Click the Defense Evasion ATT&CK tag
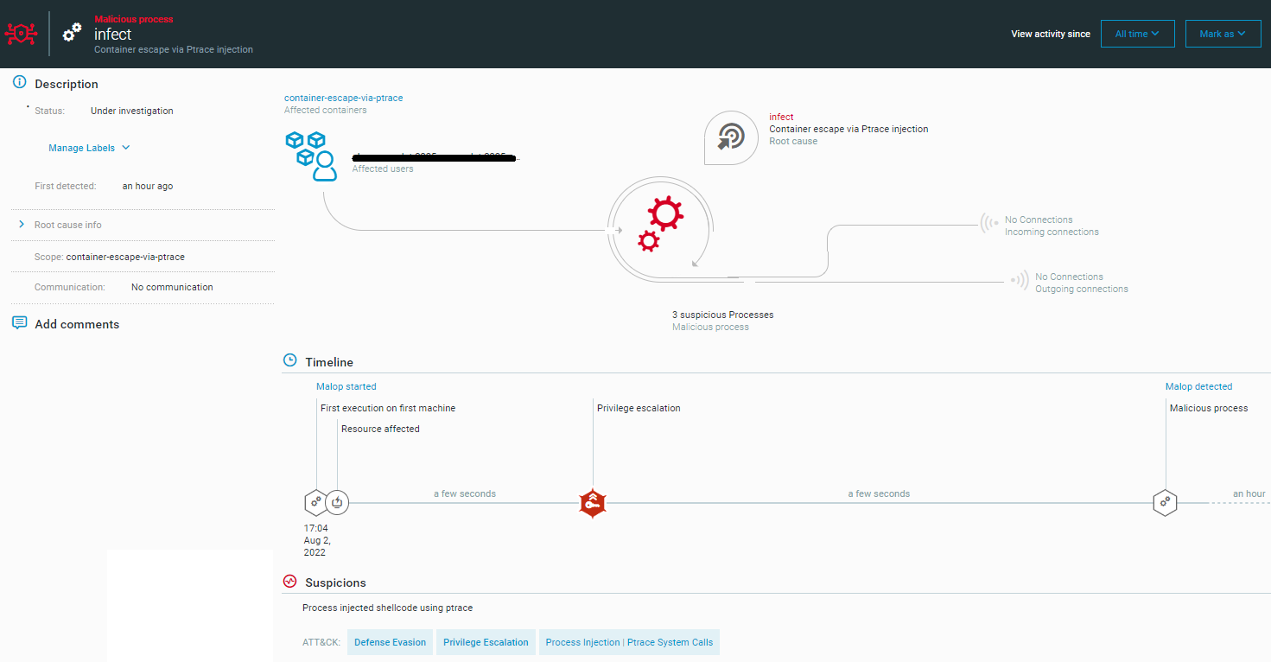 click(390, 641)
